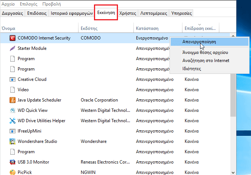
Task: Click the IFreeUpMini icon
Action: point(13,131)
